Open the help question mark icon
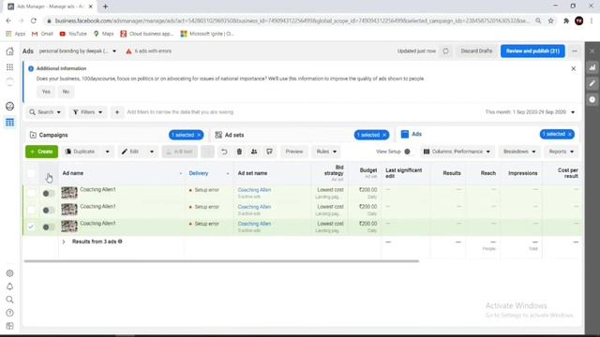The image size is (600, 337). 10,313
